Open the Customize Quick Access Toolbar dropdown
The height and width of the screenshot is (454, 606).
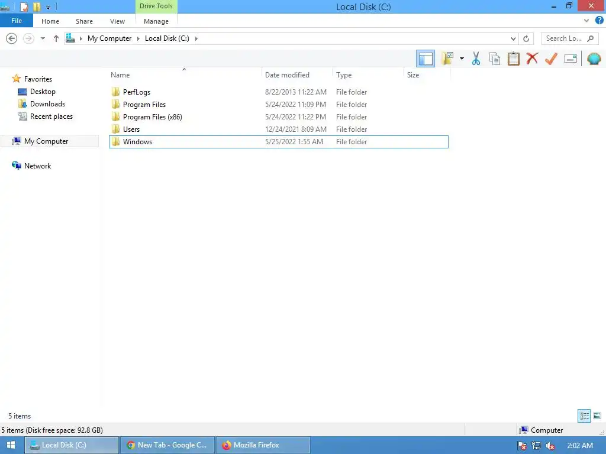(x=48, y=7)
